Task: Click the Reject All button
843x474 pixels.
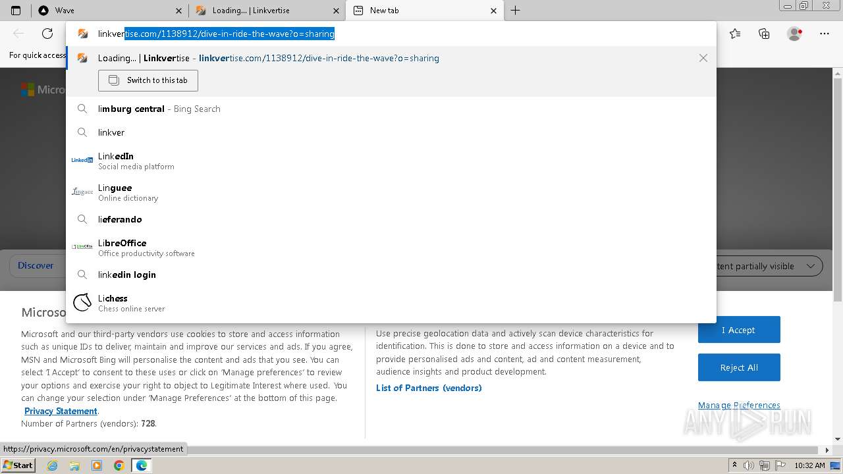Action: pyautogui.click(x=739, y=367)
